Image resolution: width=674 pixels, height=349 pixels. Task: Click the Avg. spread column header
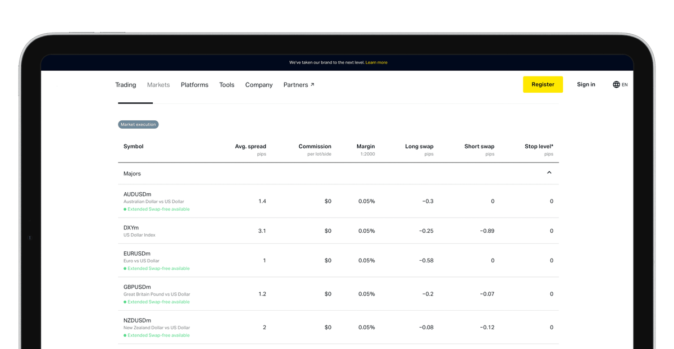tap(251, 146)
